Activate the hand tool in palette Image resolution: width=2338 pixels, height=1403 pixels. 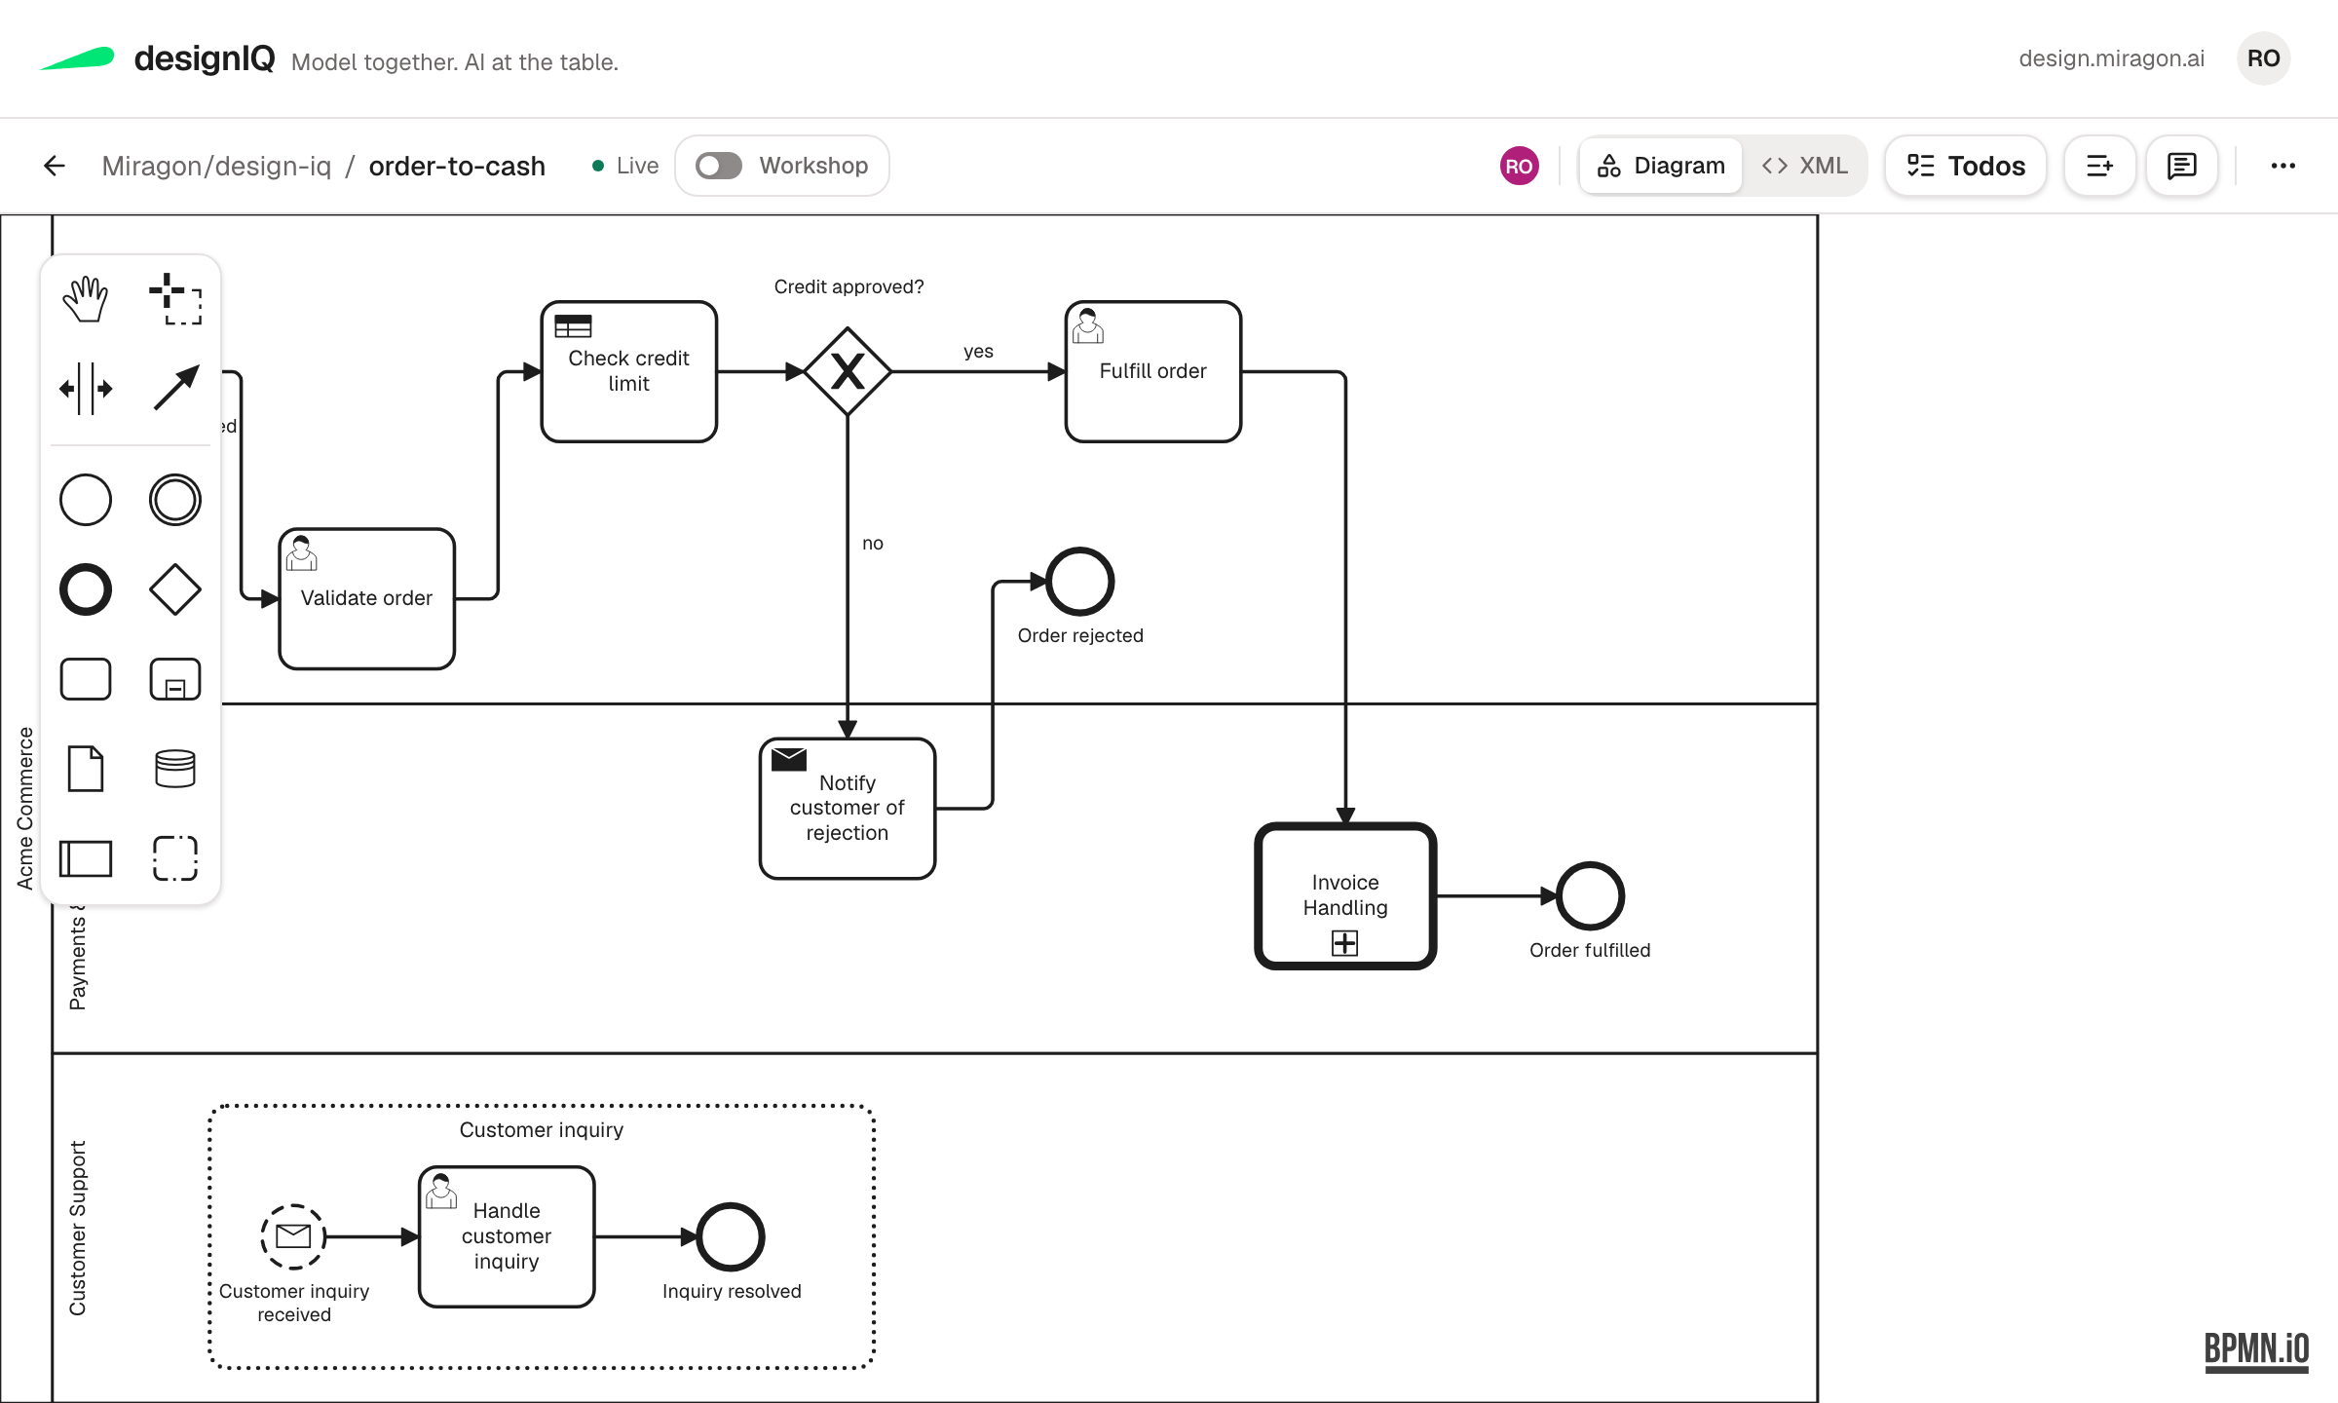[x=86, y=299]
